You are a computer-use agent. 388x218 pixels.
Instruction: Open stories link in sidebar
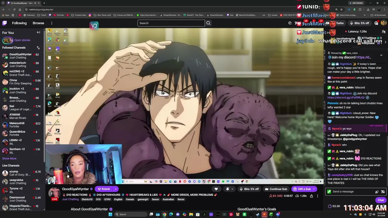tap(22, 40)
